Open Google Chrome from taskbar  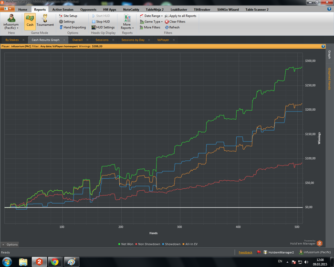coord(55,262)
